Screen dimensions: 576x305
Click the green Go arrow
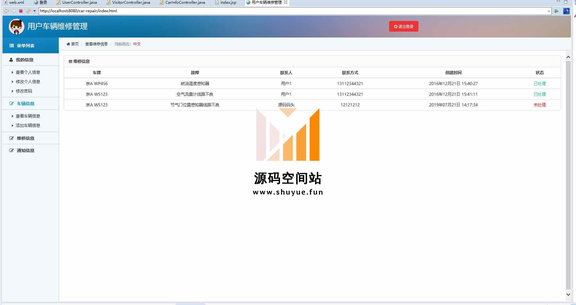pyautogui.click(x=557, y=11)
